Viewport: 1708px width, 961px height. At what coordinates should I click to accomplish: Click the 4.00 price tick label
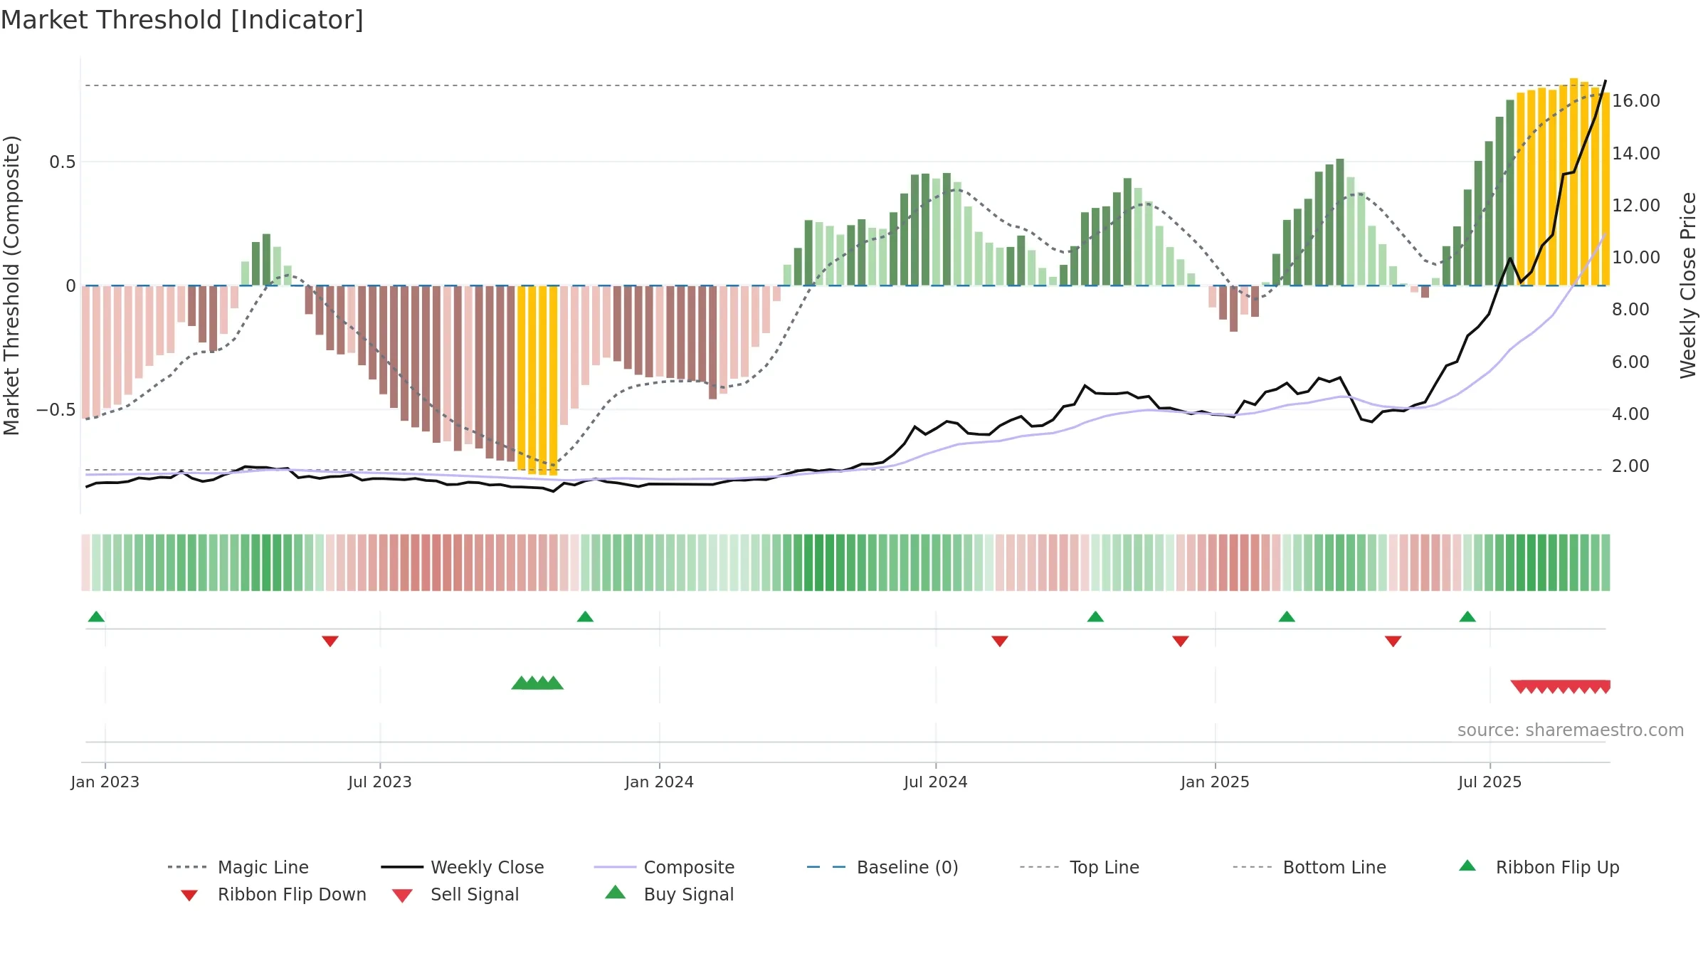(x=1630, y=414)
